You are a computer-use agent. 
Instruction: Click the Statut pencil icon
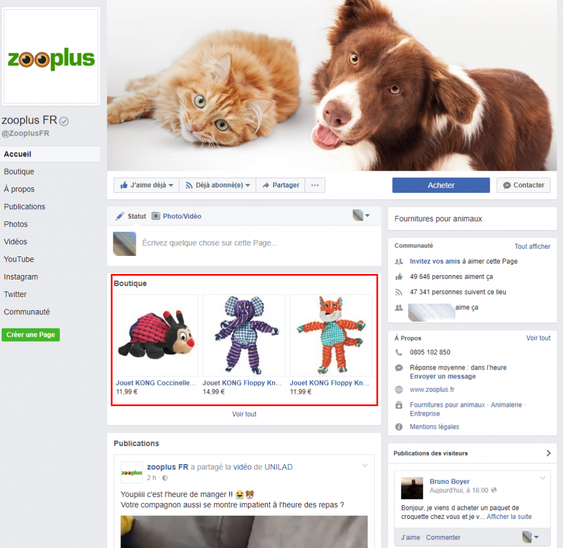pyautogui.click(x=120, y=216)
